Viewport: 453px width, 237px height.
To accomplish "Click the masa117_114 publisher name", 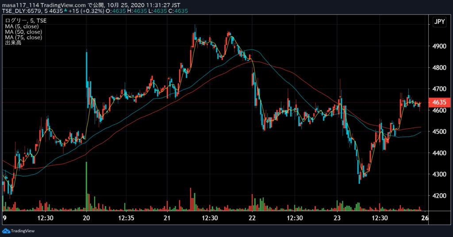I will coord(20,5).
